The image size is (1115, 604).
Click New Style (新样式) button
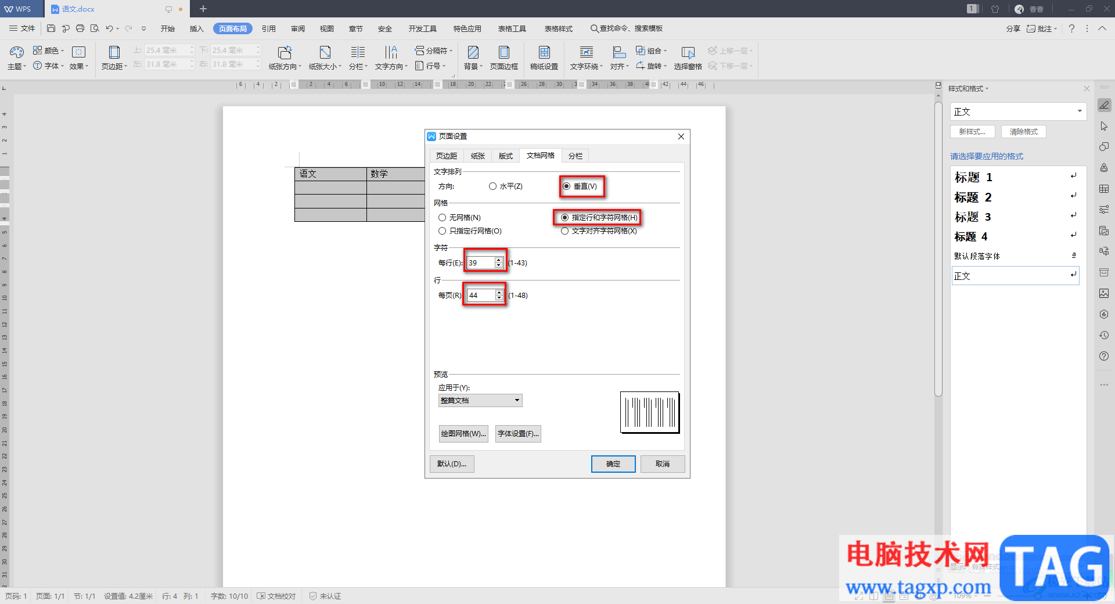973,132
